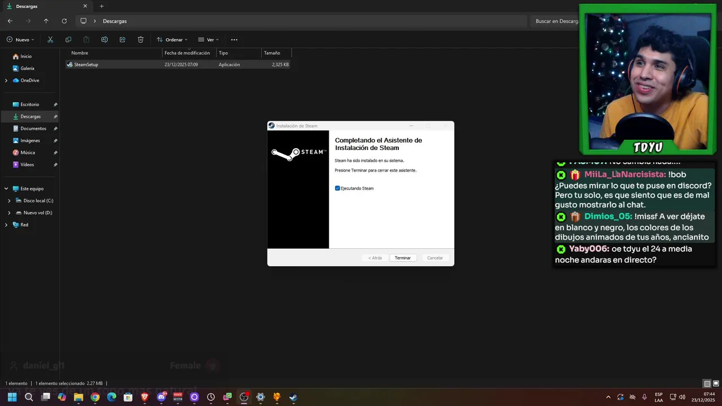Image resolution: width=722 pixels, height=406 pixels.
Task: Sort by Fecha de modificación column
Action: pos(189,53)
